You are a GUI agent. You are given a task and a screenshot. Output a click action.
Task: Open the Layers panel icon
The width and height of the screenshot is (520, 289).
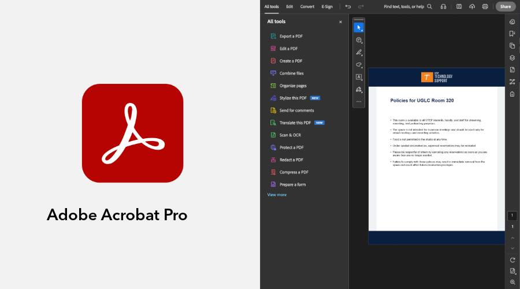512,58
